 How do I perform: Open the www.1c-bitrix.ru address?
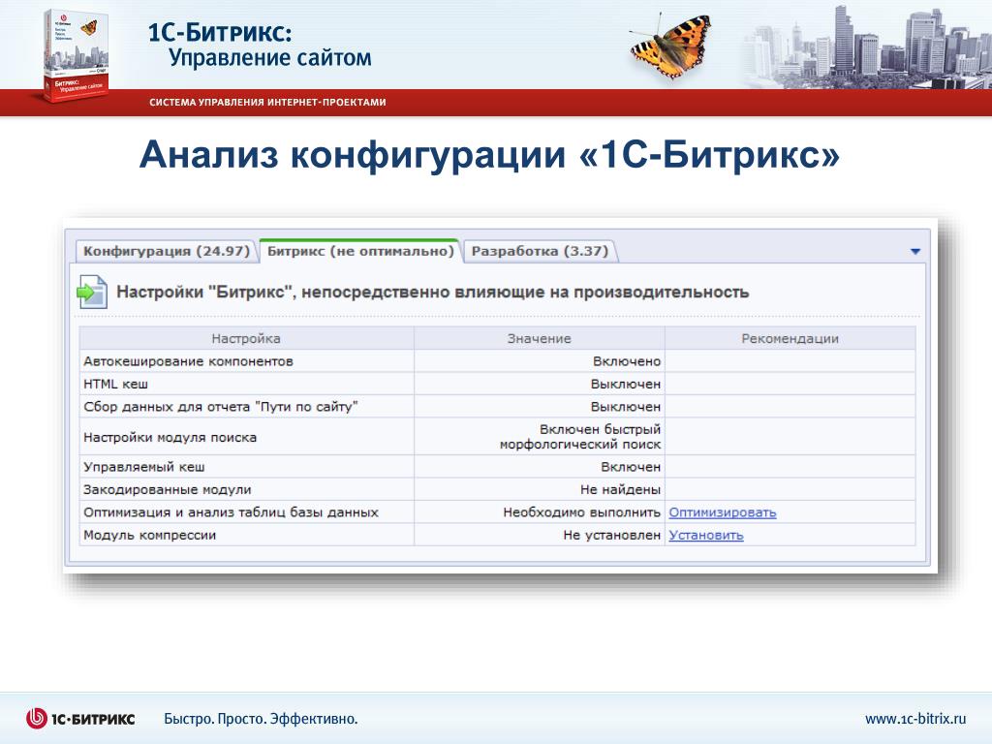point(915,719)
